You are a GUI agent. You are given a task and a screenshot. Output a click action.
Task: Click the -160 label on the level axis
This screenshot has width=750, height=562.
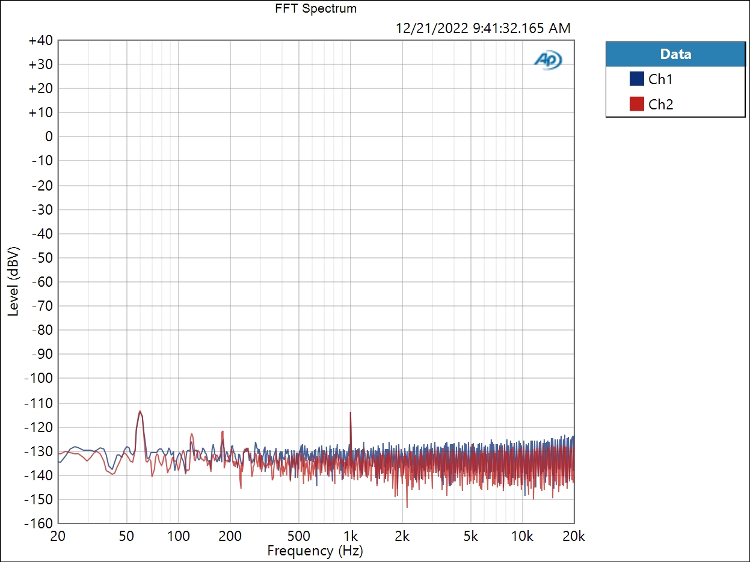(38, 523)
